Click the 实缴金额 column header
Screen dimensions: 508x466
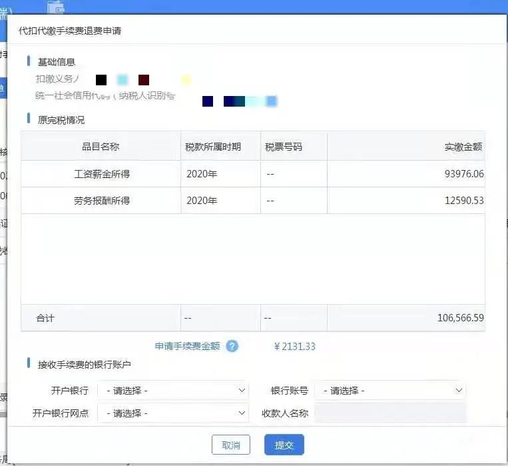463,147
